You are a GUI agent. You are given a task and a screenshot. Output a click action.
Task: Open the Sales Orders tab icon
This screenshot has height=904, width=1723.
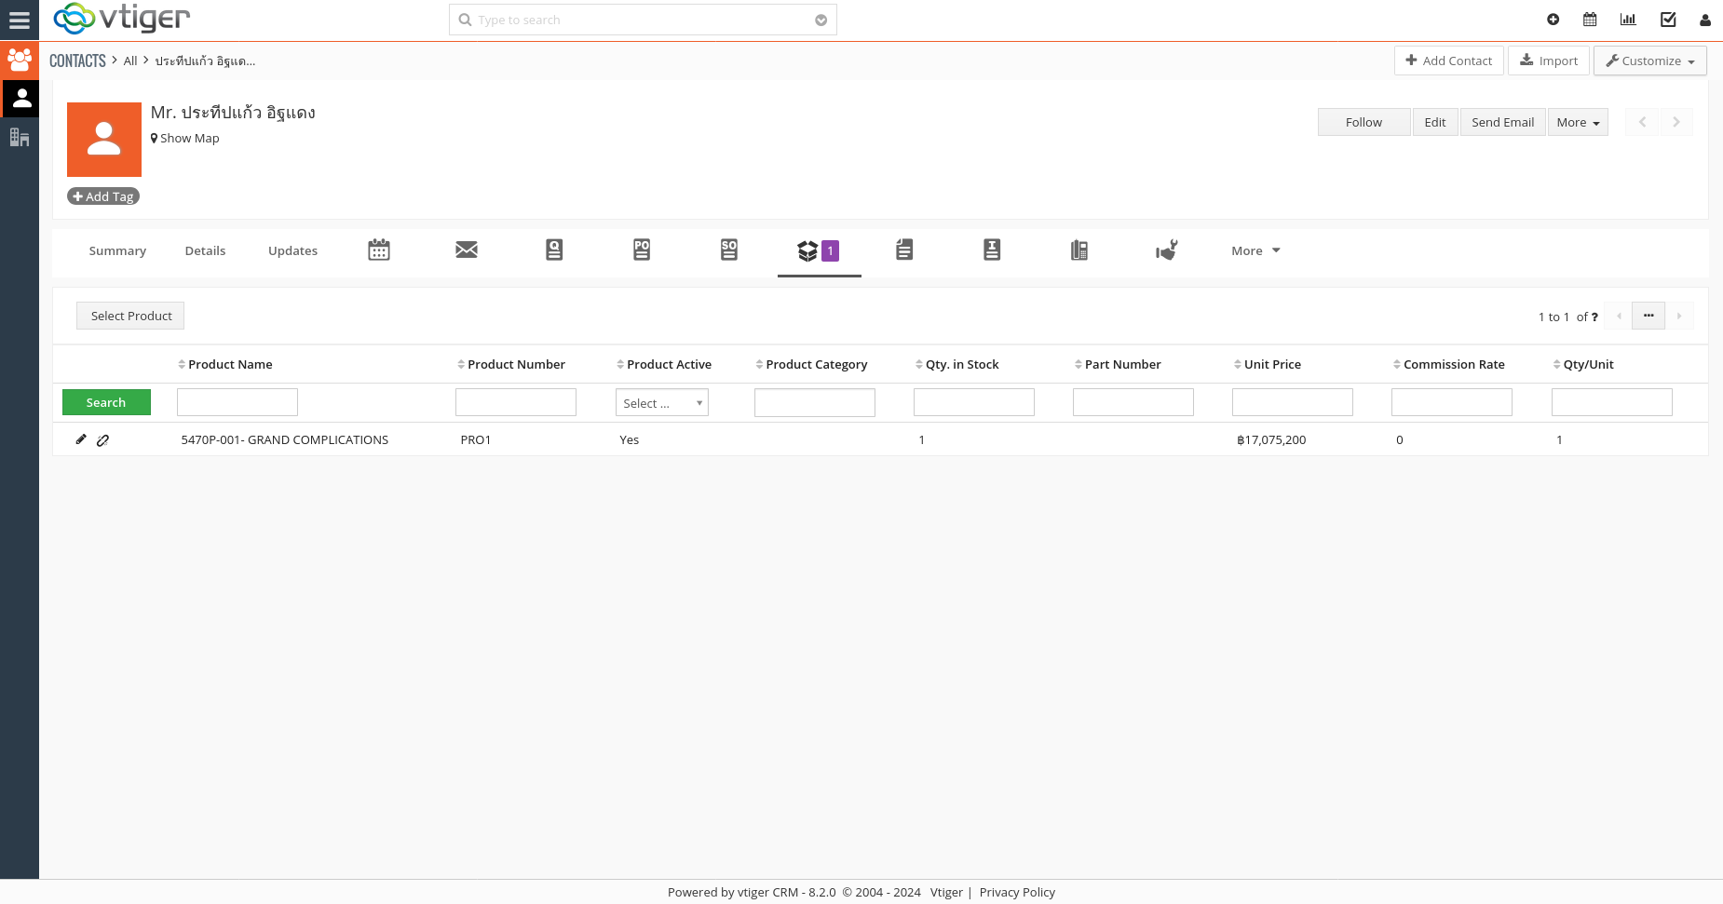(x=729, y=250)
